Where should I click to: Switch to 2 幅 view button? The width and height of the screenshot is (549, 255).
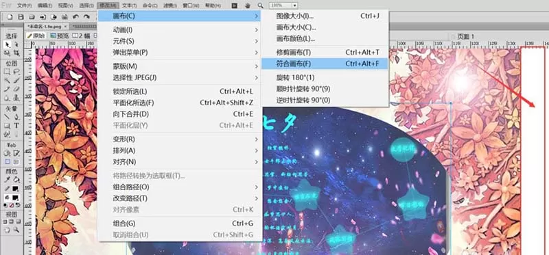tap(81, 36)
